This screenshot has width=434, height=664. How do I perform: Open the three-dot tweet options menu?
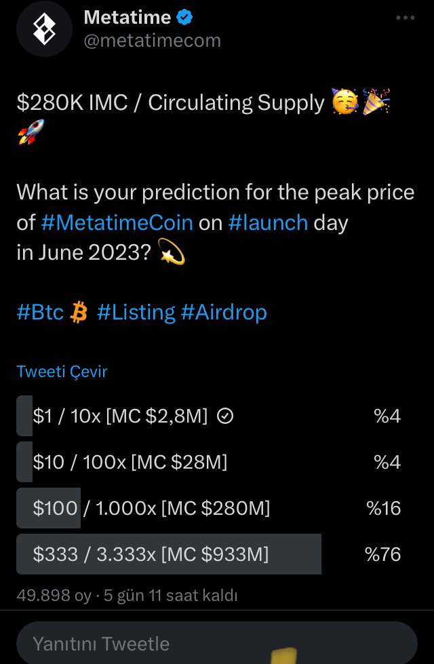click(x=406, y=18)
